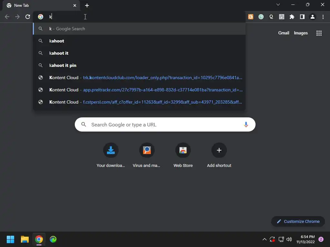
Task: Open the Your downloads shortcut
Action: coord(111,156)
